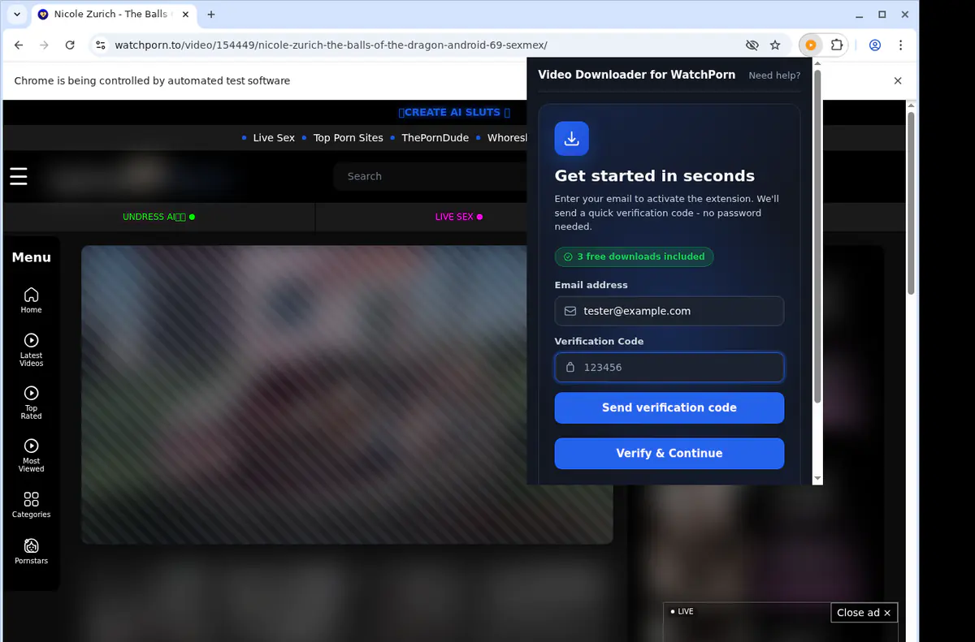Click the Verification Code input field
The width and height of the screenshot is (975, 642).
click(x=669, y=367)
